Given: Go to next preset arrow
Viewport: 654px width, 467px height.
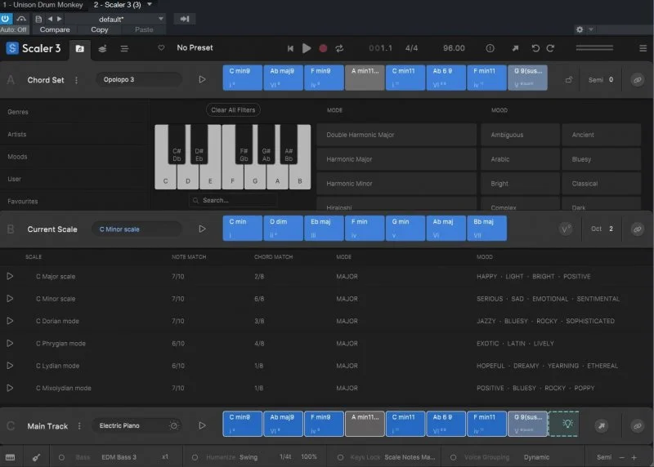Looking at the screenshot, I should pos(59,19).
